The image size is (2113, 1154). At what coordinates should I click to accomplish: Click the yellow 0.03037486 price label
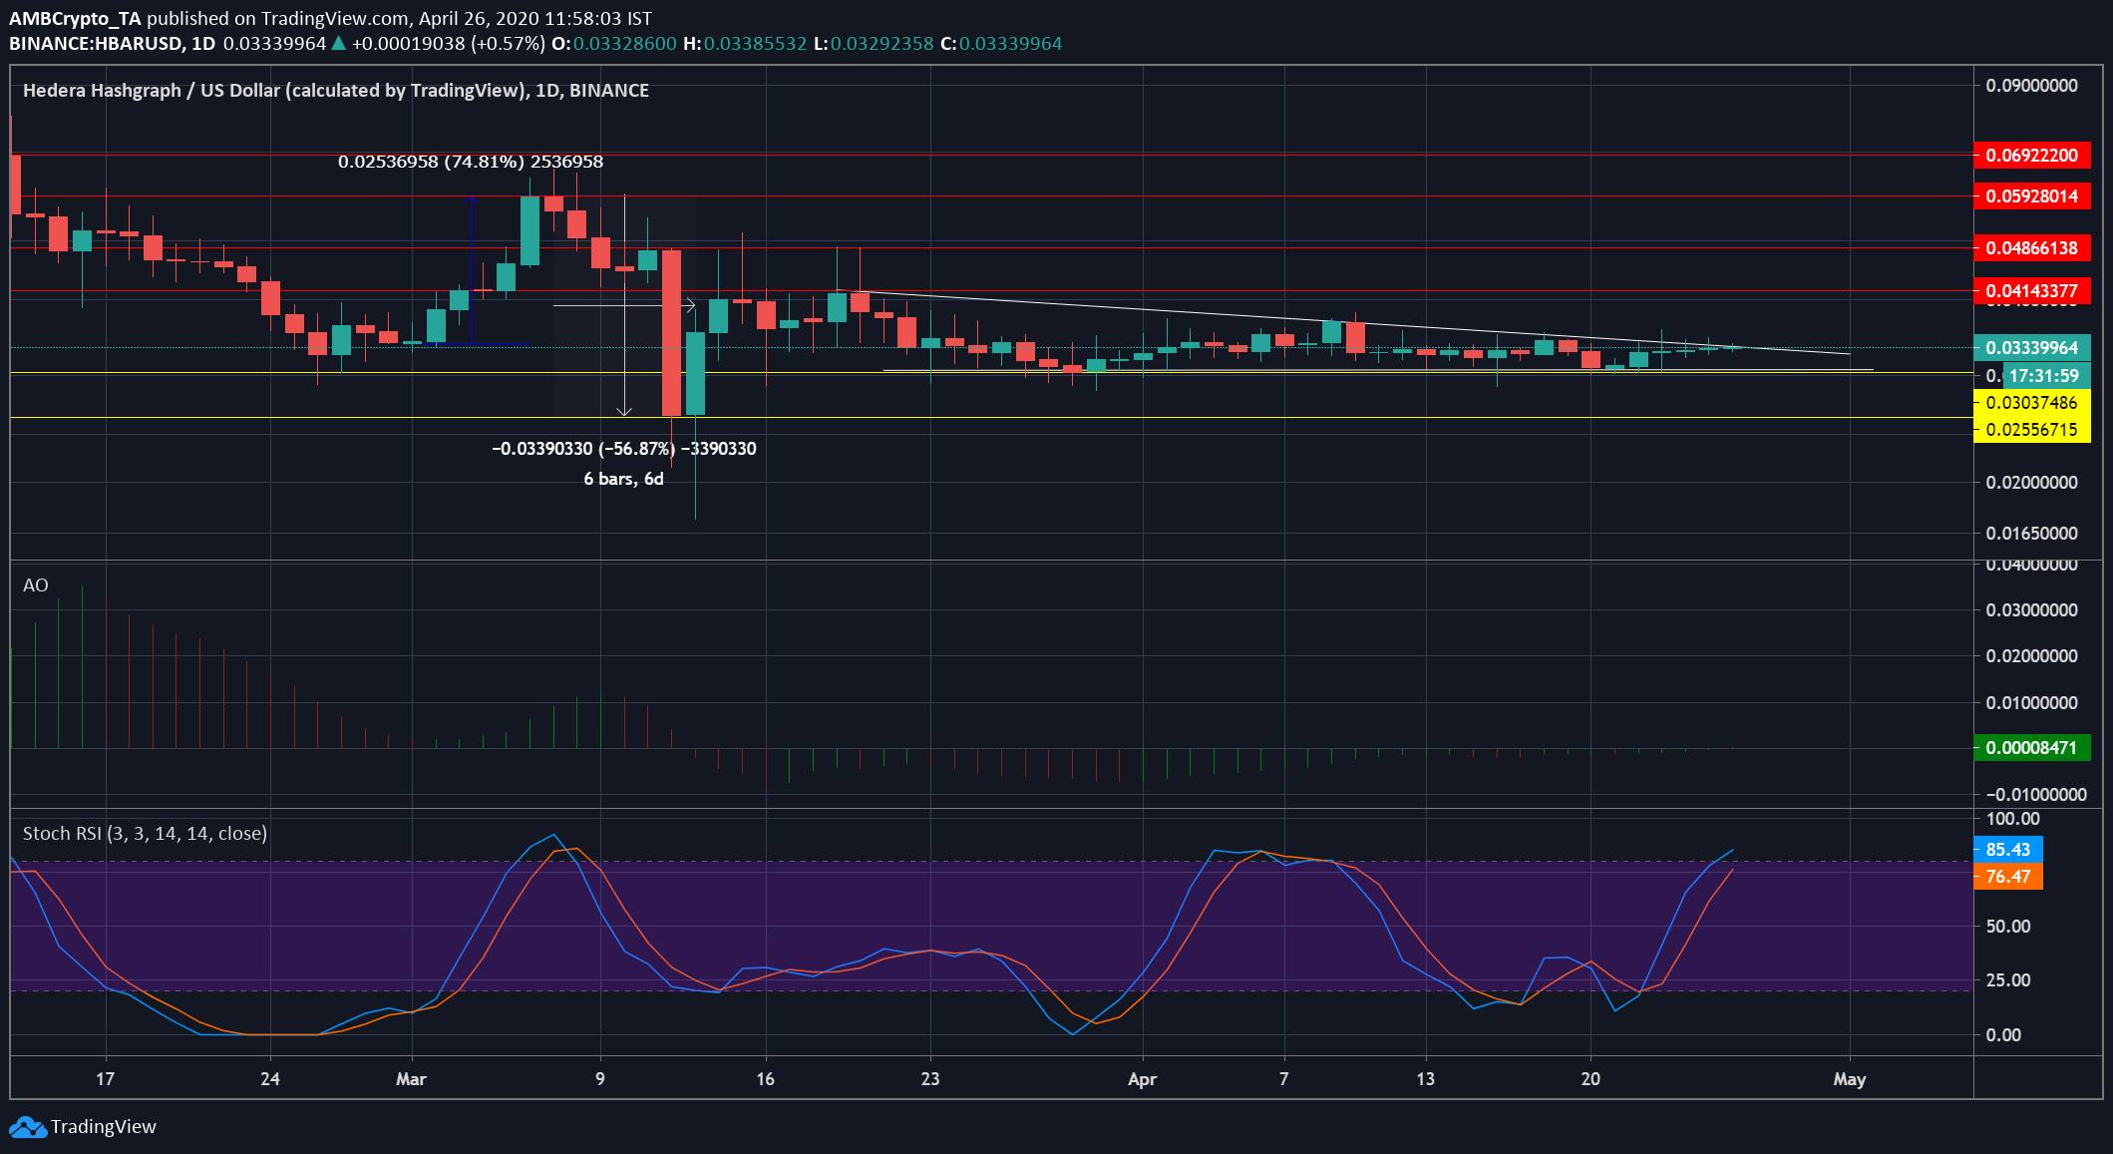click(x=2032, y=403)
